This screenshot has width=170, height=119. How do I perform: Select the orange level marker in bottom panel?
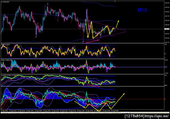[x=165, y=99]
